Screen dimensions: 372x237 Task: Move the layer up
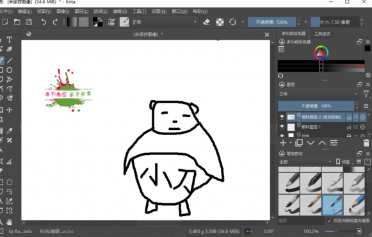click(322, 143)
